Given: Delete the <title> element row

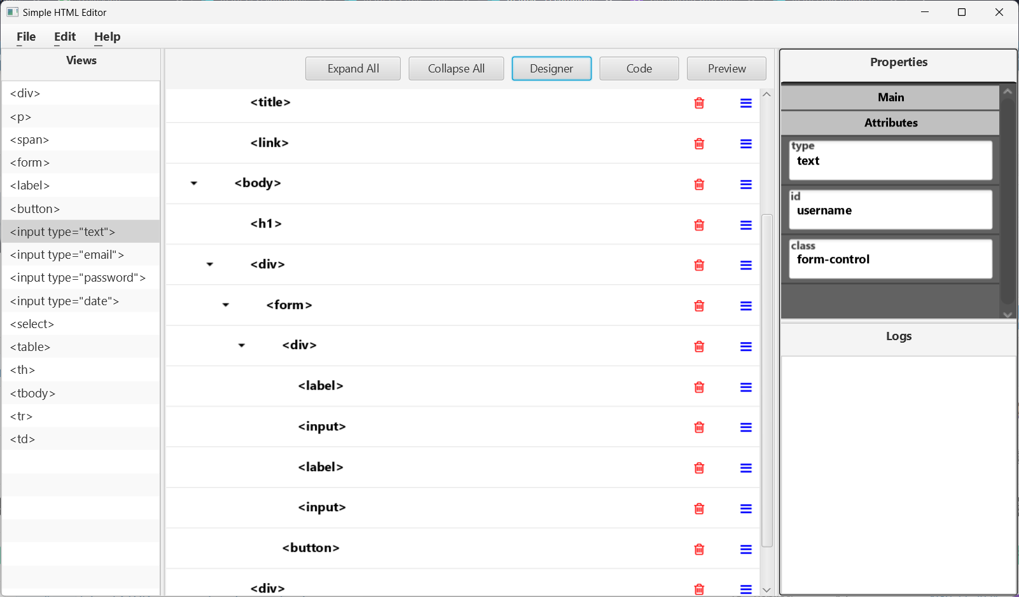Looking at the screenshot, I should 699,103.
